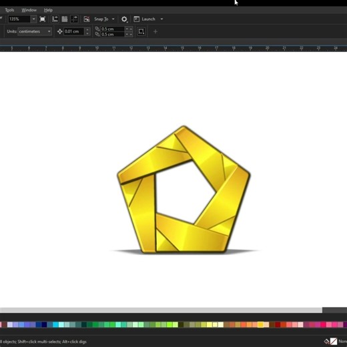Pick the golden yellow-orange palette swatch

(x=260, y=325)
